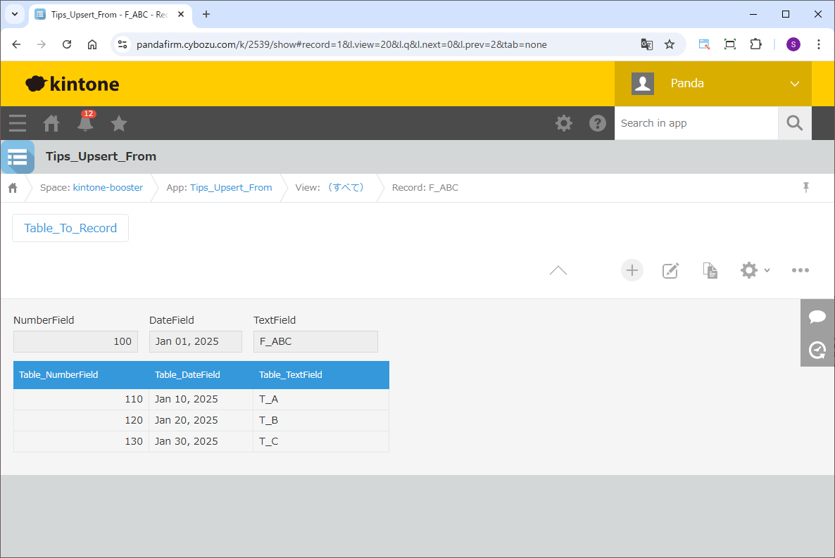The height and width of the screenshot is (558, 835).
Task: Click the help question mark icon
Action: (598, 124)
